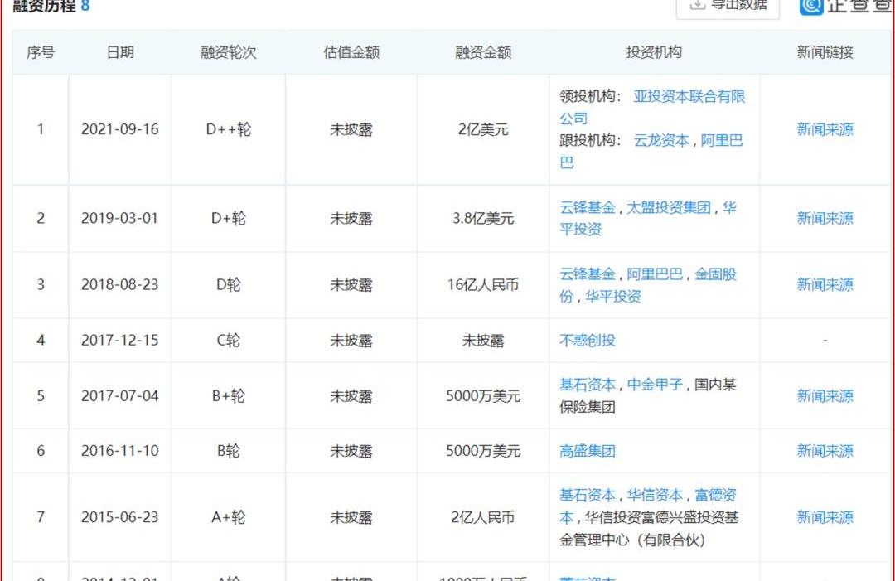
Task: Open investor link 富德资本
Action: tap(715, 495)
